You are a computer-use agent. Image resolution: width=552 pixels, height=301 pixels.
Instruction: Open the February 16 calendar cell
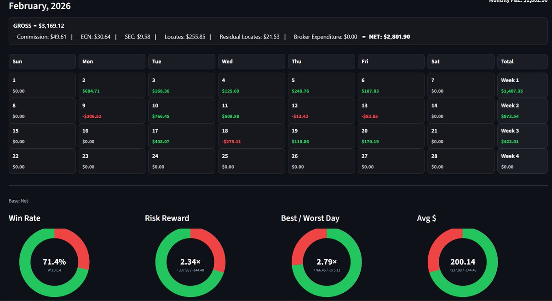pos(112,136)
